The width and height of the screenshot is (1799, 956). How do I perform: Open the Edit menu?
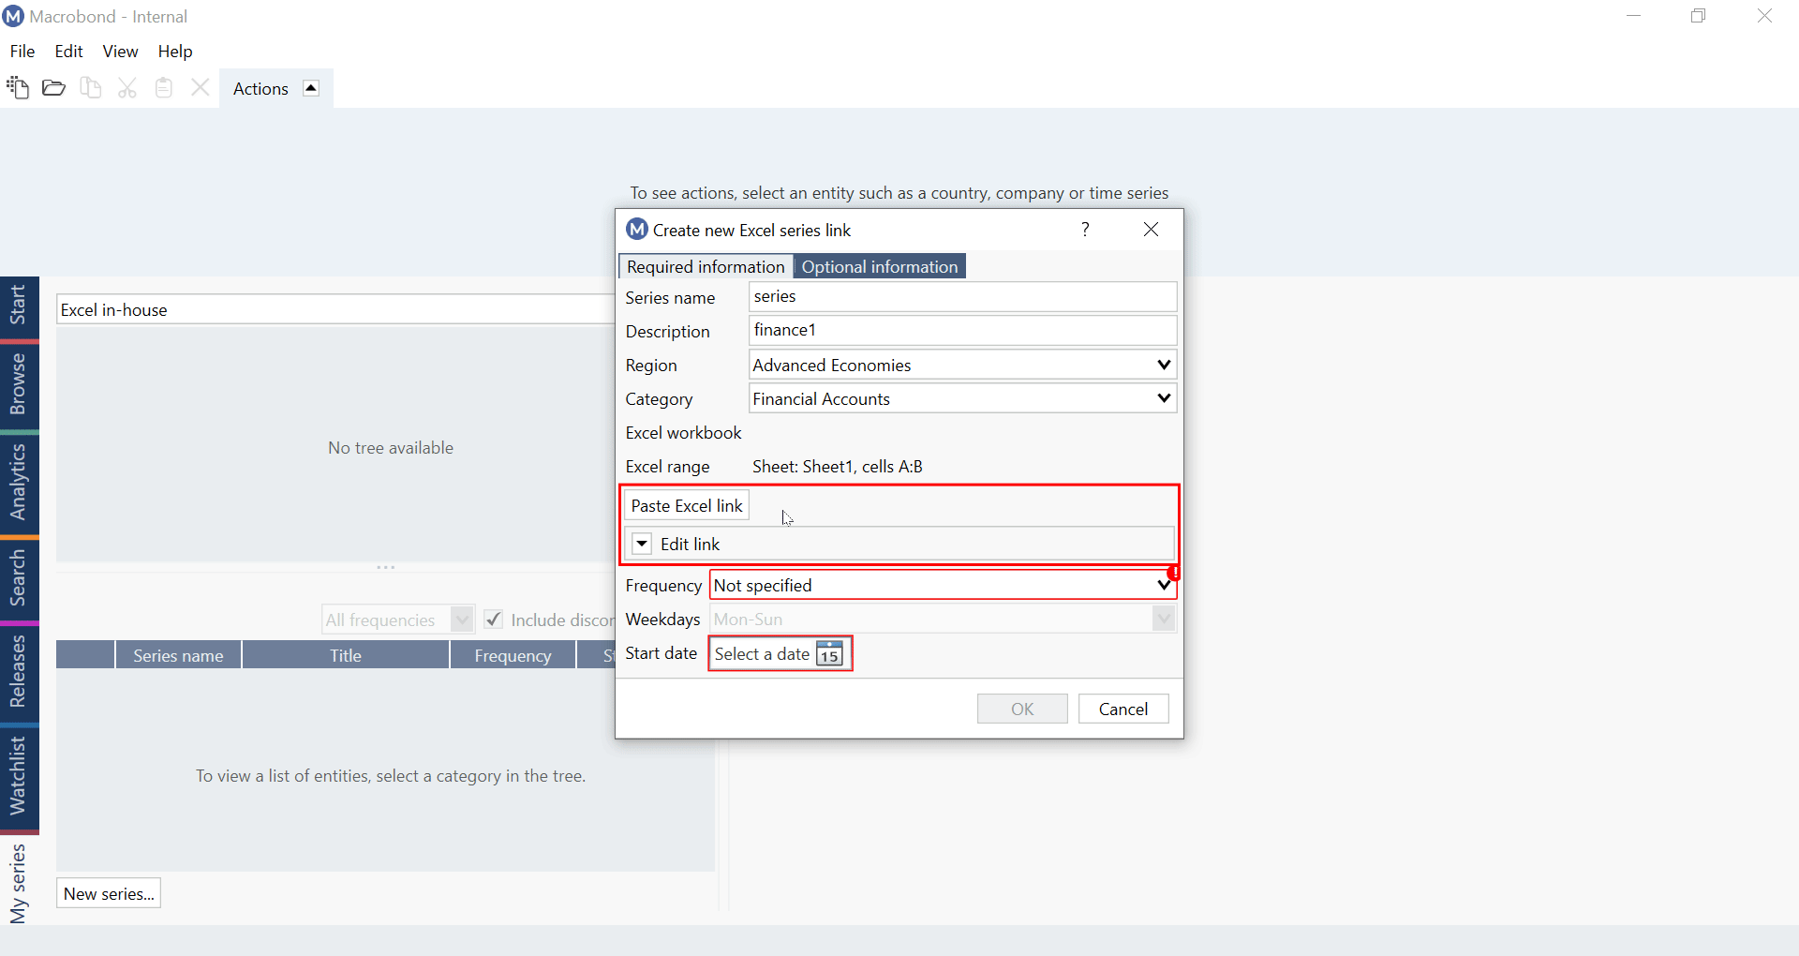(68, 52)
